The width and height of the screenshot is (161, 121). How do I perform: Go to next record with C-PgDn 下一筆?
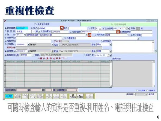pos(32,96)
